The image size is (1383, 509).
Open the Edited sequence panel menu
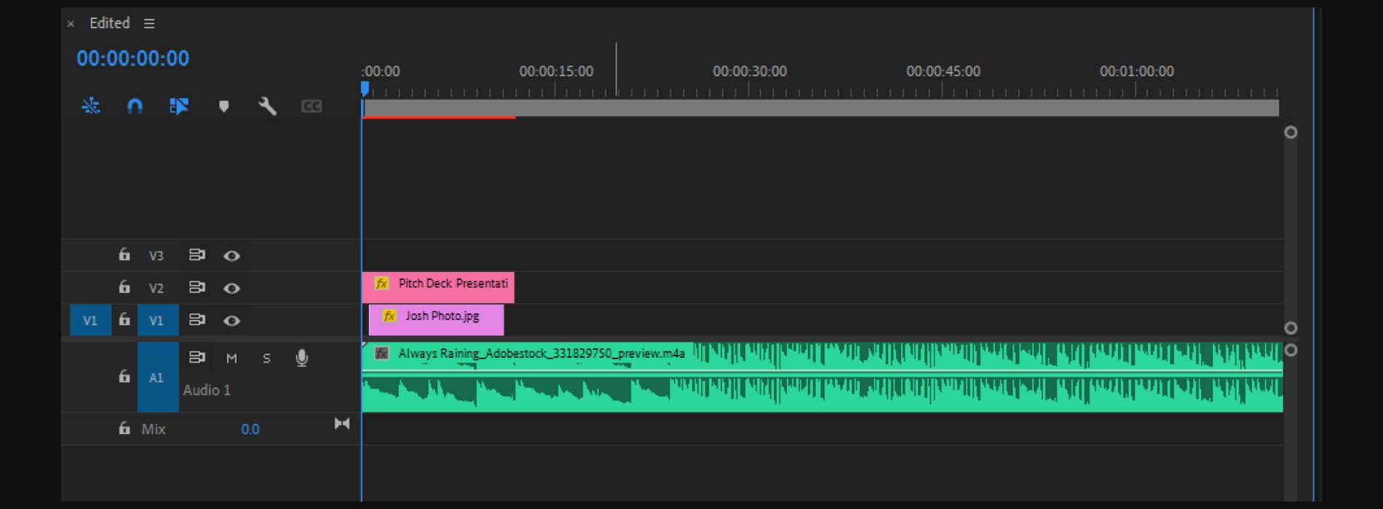149,23
